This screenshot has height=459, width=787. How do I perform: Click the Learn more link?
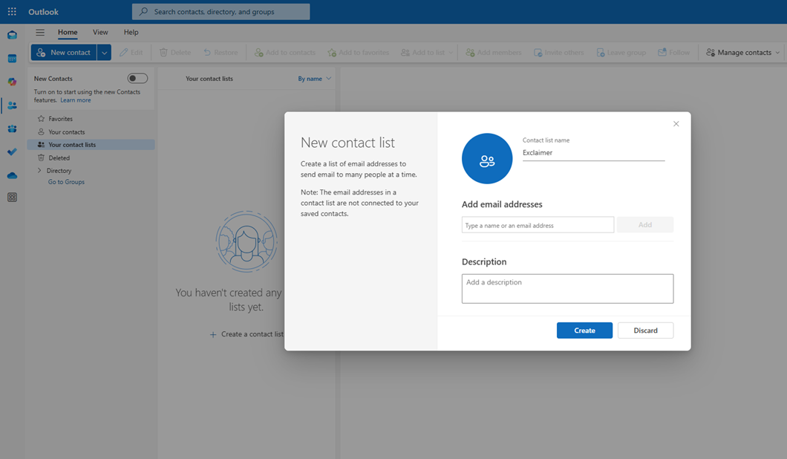pyautogui.click(x=75, y=100)
